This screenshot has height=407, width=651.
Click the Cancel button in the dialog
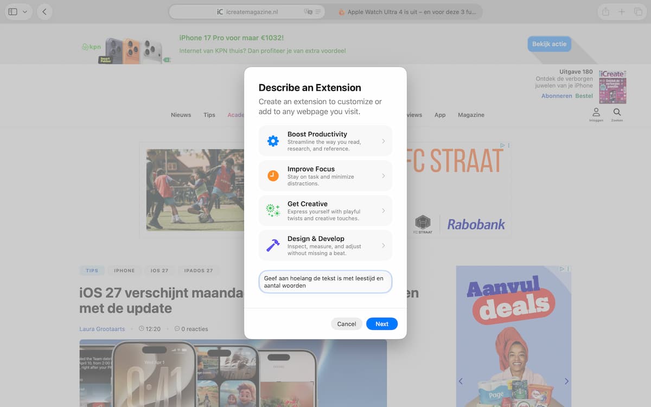point(347,324)
